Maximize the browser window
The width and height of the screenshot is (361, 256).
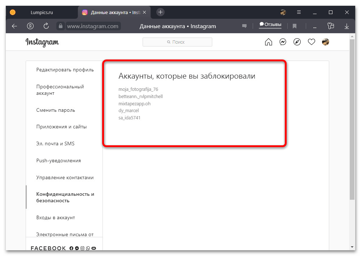pos(331,12)
